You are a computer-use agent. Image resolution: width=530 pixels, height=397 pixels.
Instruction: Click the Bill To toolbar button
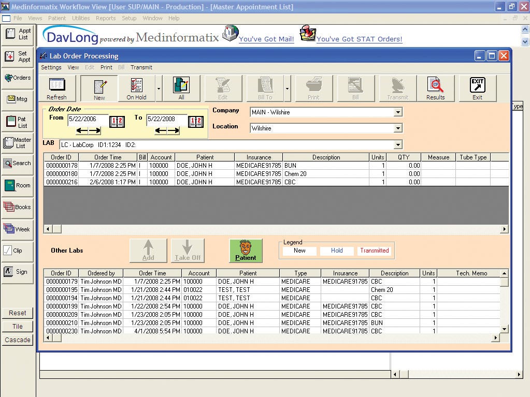point(265,89)
